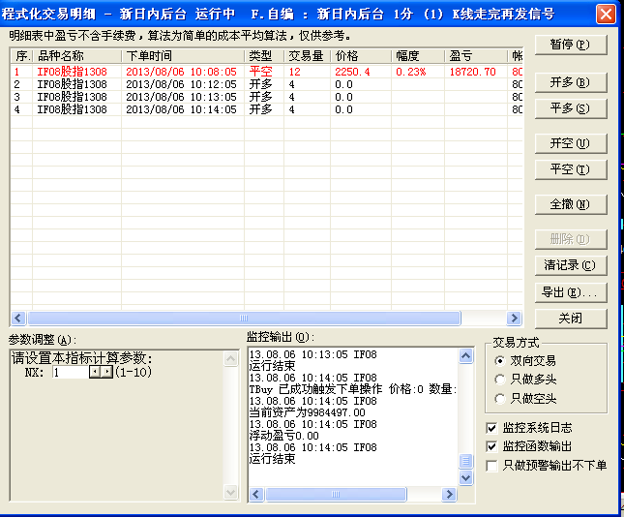This screenshot has height=517, width=624.
Task: Select the 只做空头 radio option
Action: 525,398
